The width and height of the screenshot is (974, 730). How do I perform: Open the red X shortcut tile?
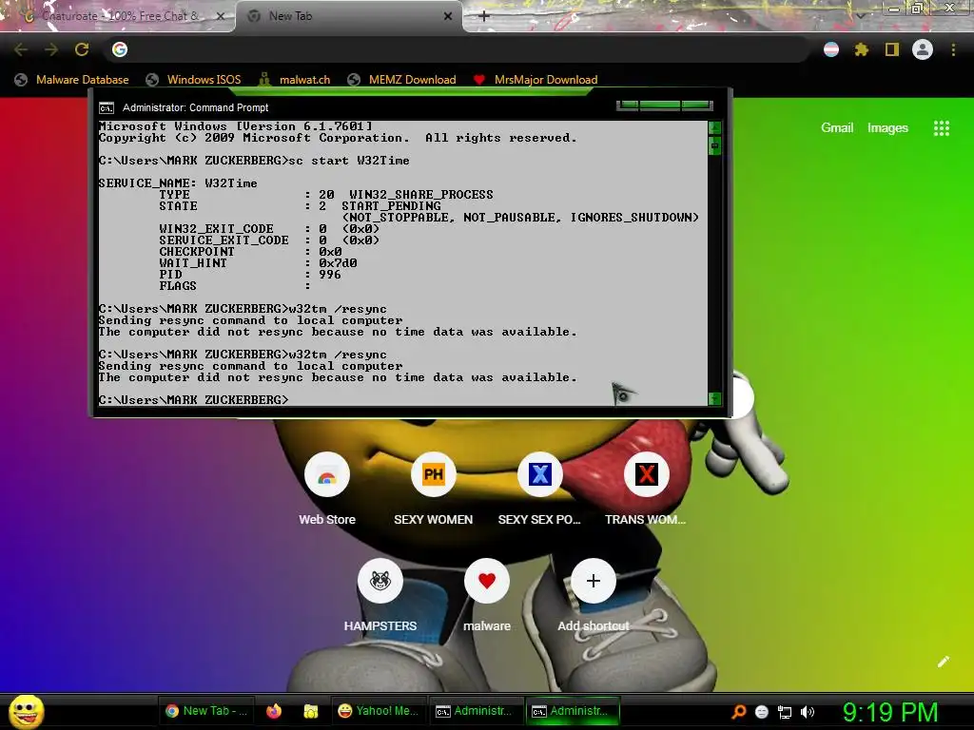tap(646, 475)
